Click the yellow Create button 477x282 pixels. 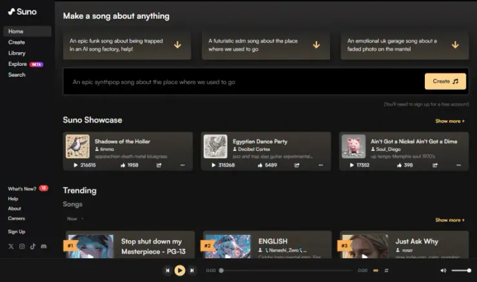[x=445, y=81]
